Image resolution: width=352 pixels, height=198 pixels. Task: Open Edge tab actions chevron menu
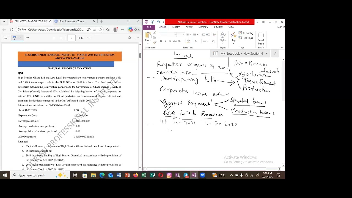pos(4,21)
